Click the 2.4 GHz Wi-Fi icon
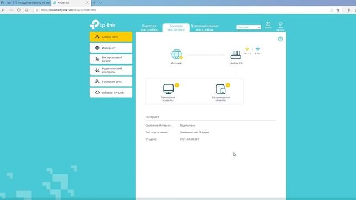The image size is (356, 200). pyautogui.click(x=247, y=49)
